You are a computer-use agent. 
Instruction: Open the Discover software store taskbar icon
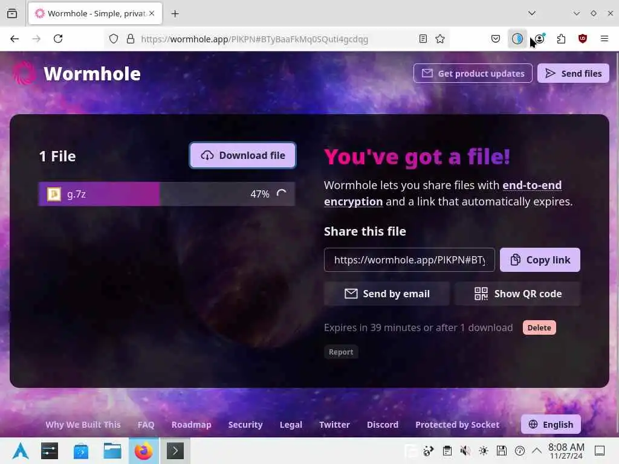pyautogui.click(x=81, y=451)
